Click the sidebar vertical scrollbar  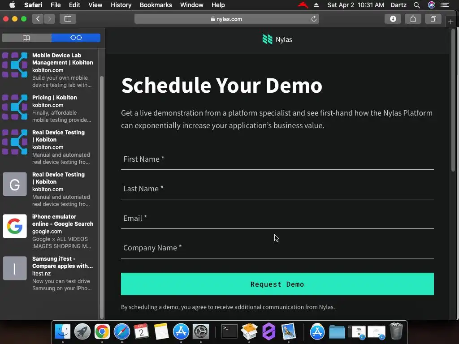(x=102, y=198)
